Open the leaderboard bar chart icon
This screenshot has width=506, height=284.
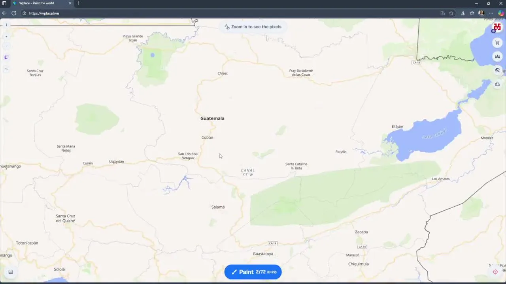pyautogui.click(x=497, y=84)
